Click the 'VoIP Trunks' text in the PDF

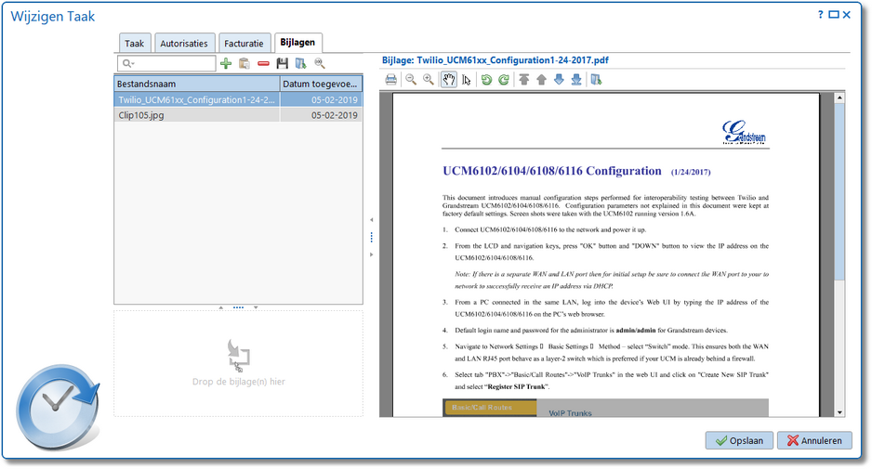point(570,413)
